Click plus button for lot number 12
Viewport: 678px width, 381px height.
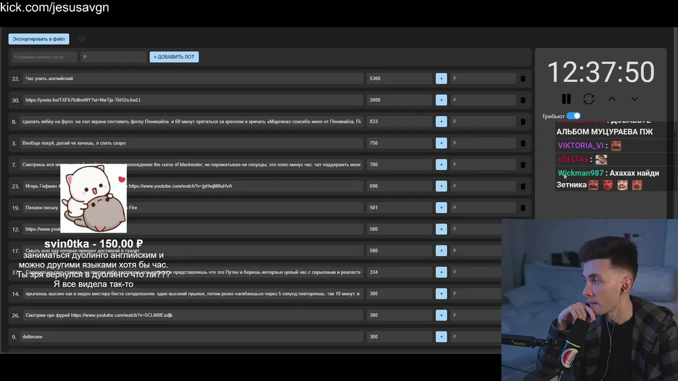point(441,229)
